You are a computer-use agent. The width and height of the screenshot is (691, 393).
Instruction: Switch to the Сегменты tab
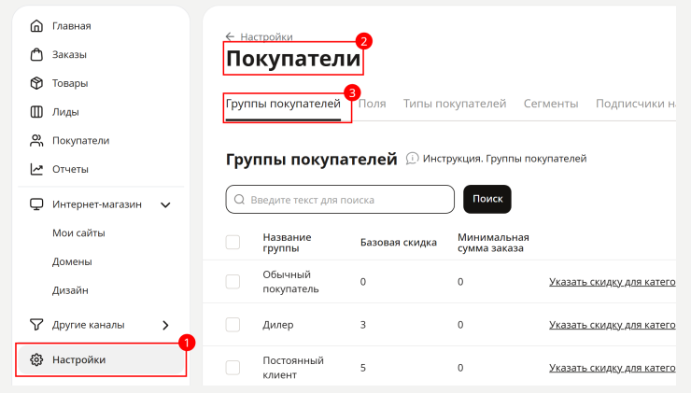551,104
